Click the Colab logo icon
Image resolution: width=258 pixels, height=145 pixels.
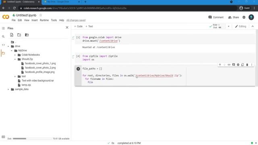(x=6, y=17)
